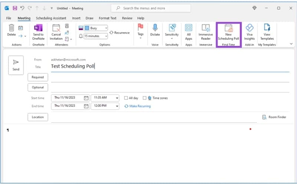
Task: Click the Next Item down arrow
Action: click(44, 8)
